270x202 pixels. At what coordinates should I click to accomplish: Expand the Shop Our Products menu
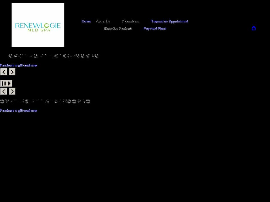coord(118,28)
